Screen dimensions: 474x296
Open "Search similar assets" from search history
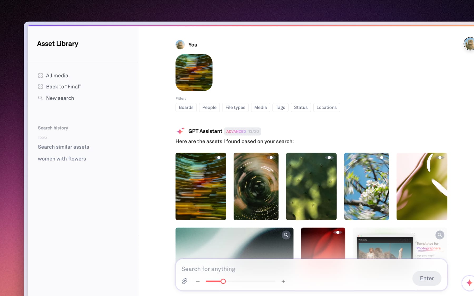pos(63,147)
